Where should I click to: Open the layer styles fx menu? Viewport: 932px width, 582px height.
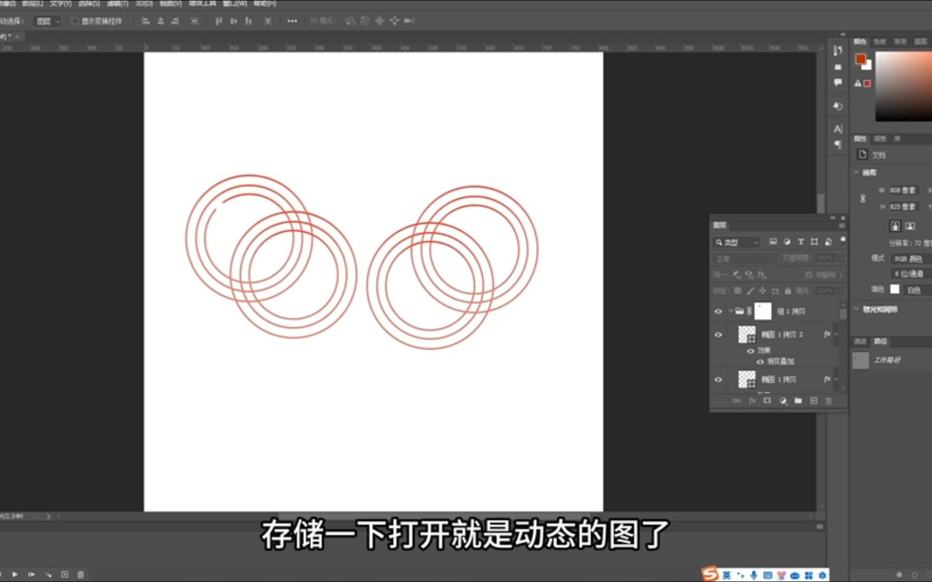coord(752,401)
